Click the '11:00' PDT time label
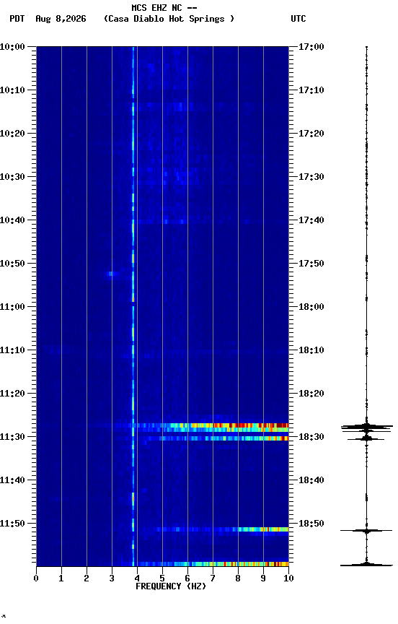The image size is (398, 624). [12, 307]
